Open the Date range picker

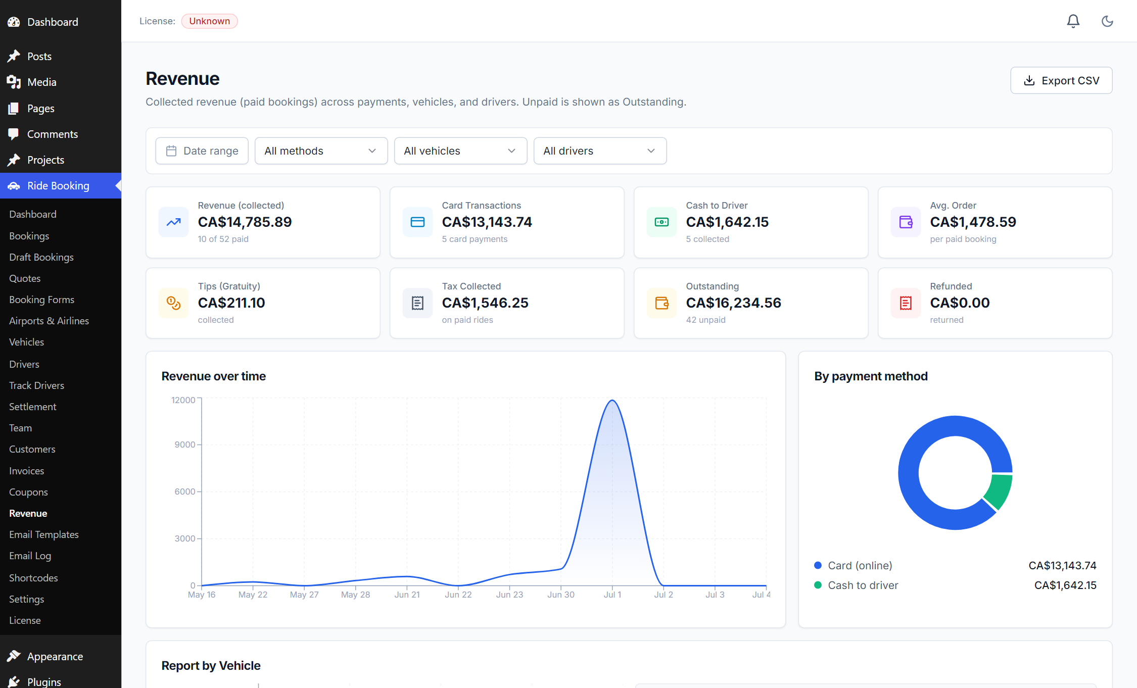pyautogui.click(x=202, y=151)
